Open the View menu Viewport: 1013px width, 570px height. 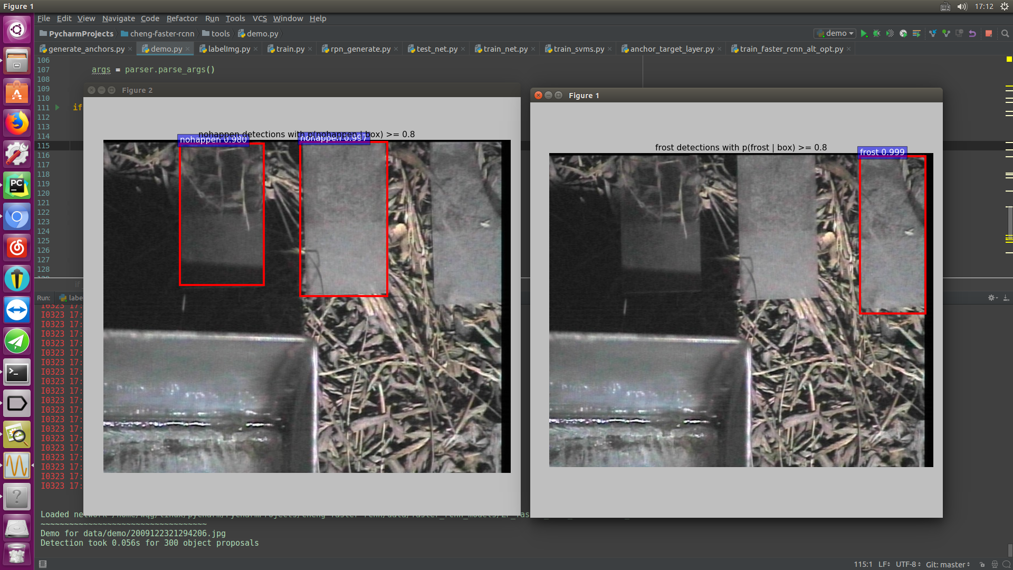86,18
